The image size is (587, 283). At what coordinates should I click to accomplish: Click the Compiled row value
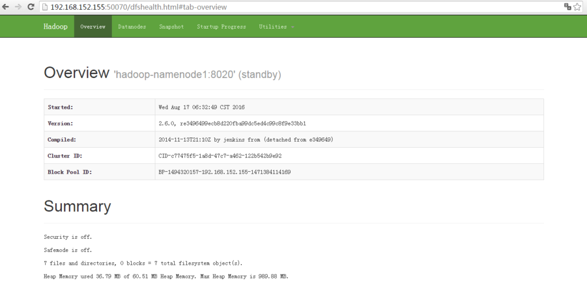[245, 139]
